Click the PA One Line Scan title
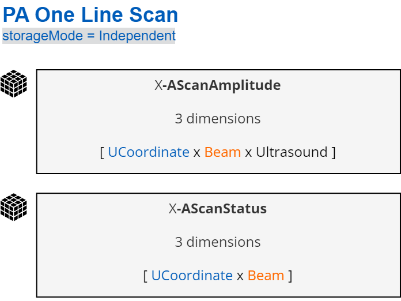401x301 pixels. point(90,15)
